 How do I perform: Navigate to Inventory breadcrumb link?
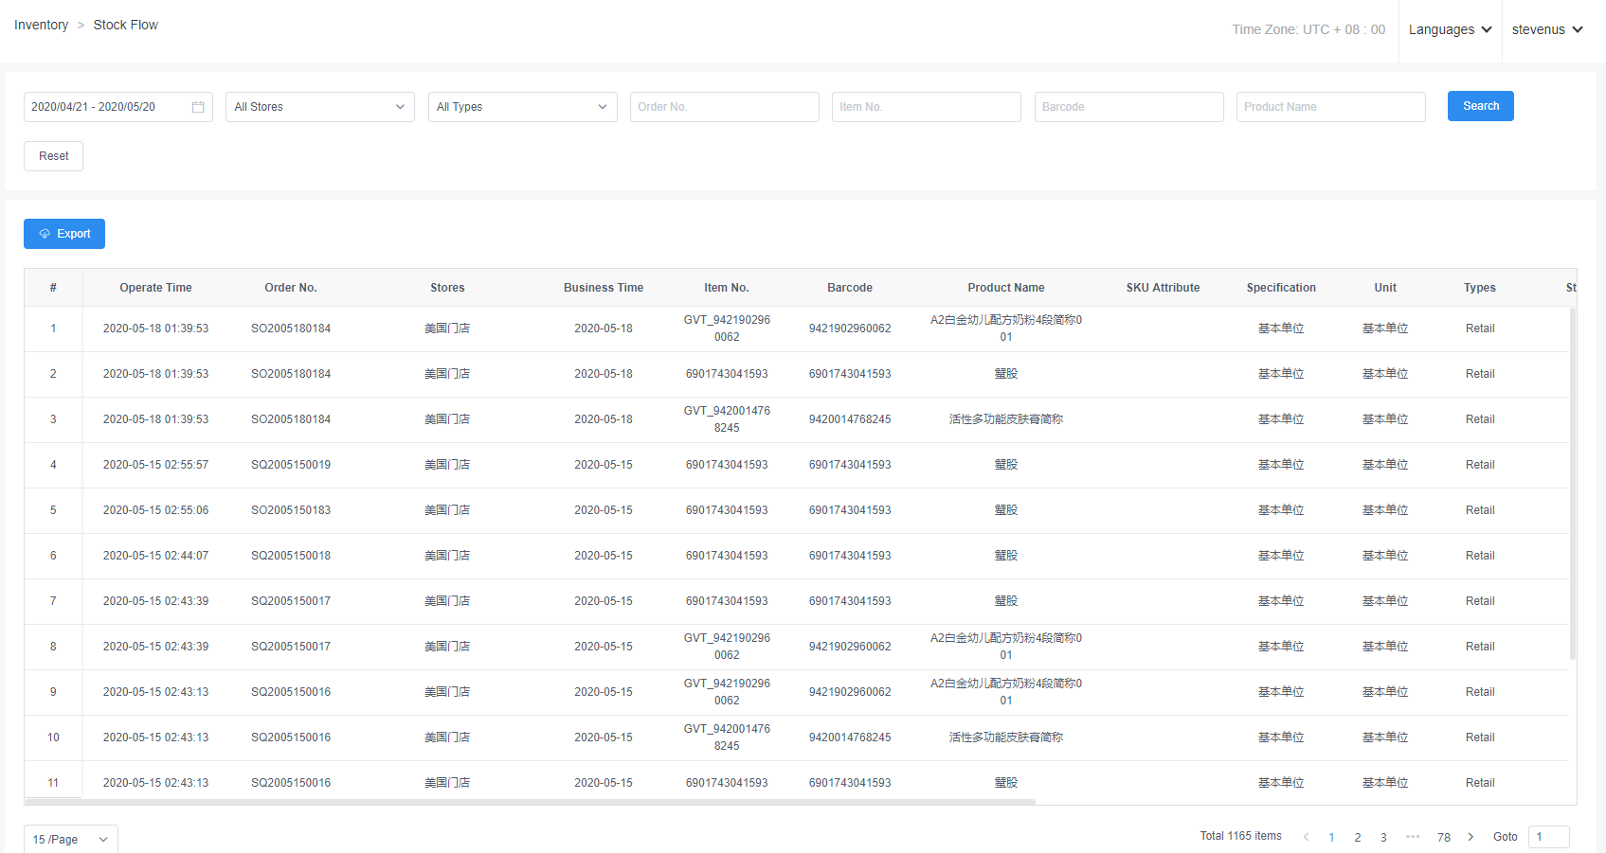click(41, 25)
